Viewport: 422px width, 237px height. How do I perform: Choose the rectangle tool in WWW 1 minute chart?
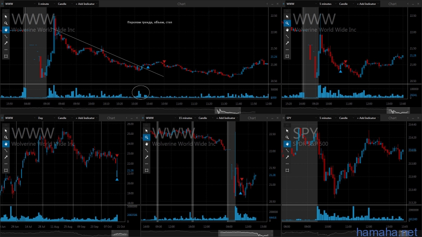[x=6, y=56]
